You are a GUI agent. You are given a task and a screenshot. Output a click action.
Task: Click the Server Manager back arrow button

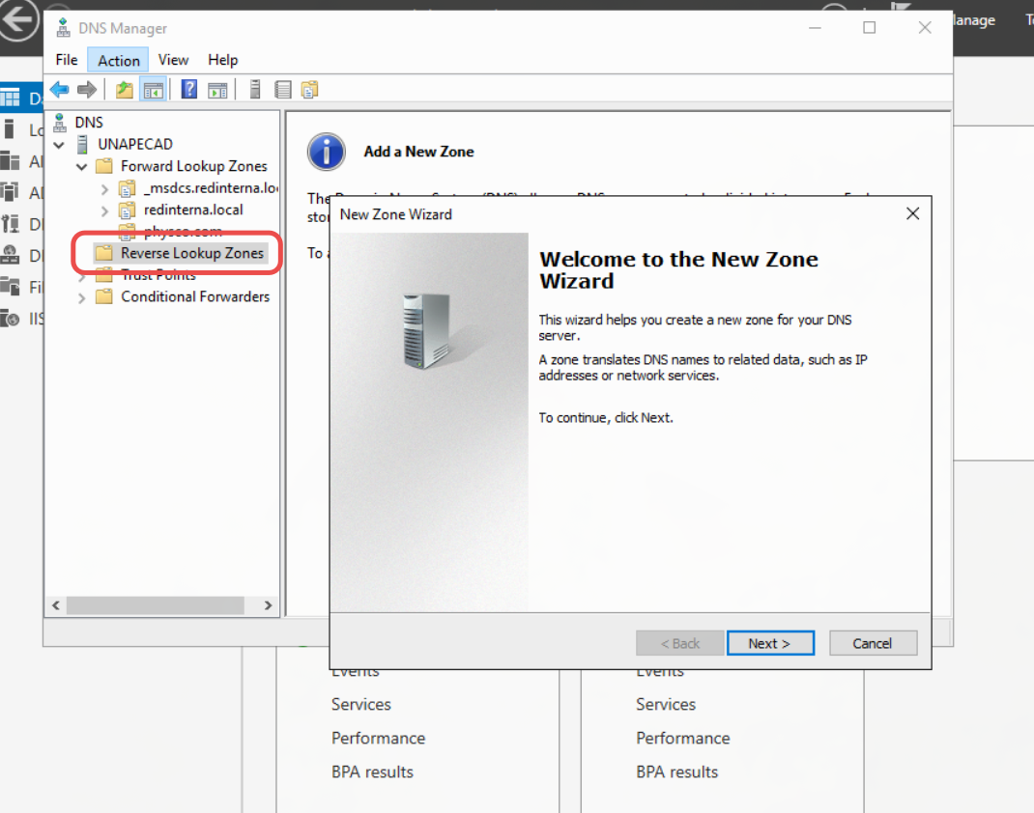18,19
